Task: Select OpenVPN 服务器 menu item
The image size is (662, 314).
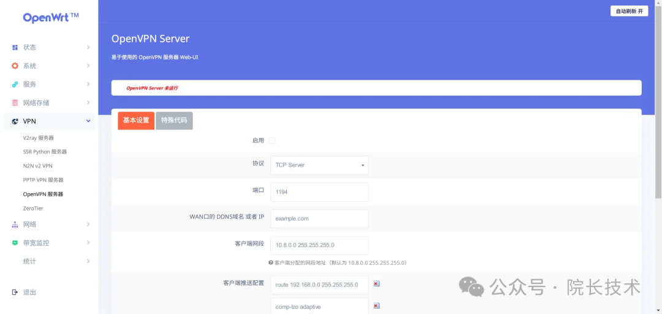Action: [x=43, y=194]
